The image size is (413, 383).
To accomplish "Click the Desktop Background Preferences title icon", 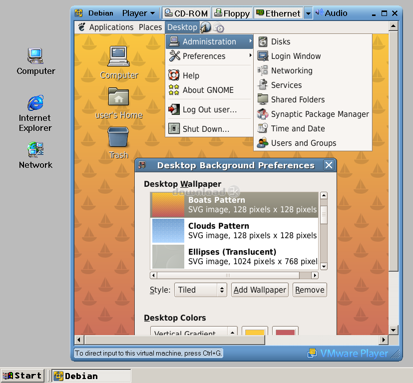I will (142, 165).
